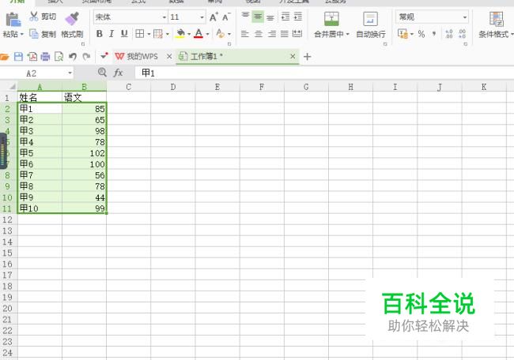The height and width of the screenshot is (360, 514).
Task: Close the 工作簿1 tab
Action: tap(293, 57)
